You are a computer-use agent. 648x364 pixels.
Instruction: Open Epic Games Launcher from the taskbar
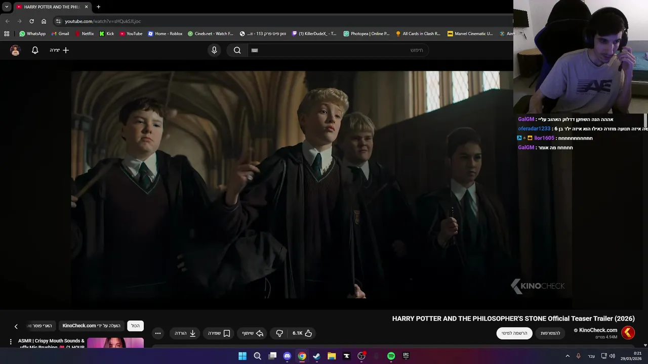tap(406, 356)
